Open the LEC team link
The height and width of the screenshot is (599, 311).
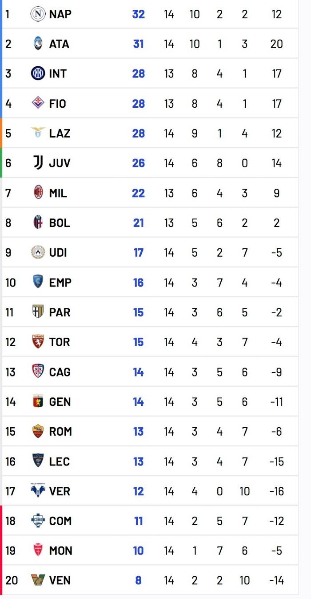pos(59,461)
